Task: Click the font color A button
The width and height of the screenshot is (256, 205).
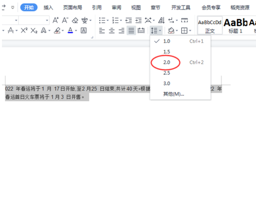Action: click(70, 30)
